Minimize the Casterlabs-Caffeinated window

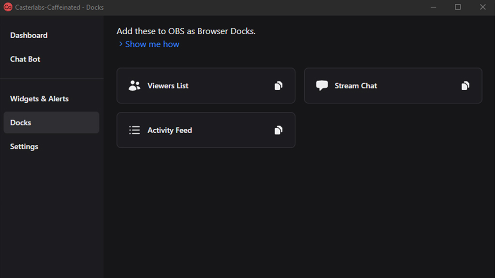[x=434, y=7]
